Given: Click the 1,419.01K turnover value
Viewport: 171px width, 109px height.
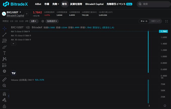Looking at the screenshot, I should 103,15.
